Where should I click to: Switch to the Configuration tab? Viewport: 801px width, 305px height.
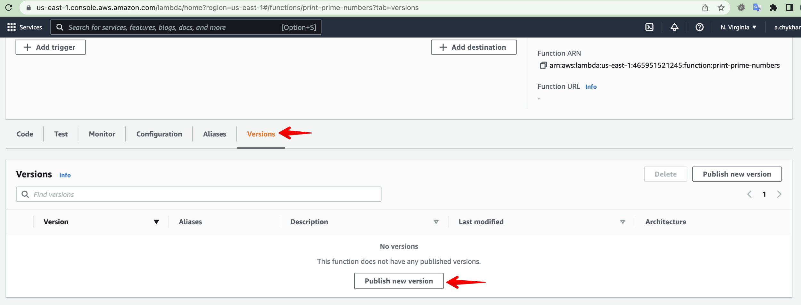pyautogui.click(x=159, y=134)
